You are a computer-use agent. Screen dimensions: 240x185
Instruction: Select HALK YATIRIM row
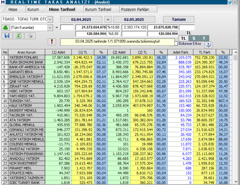click(x=117, y=106)
